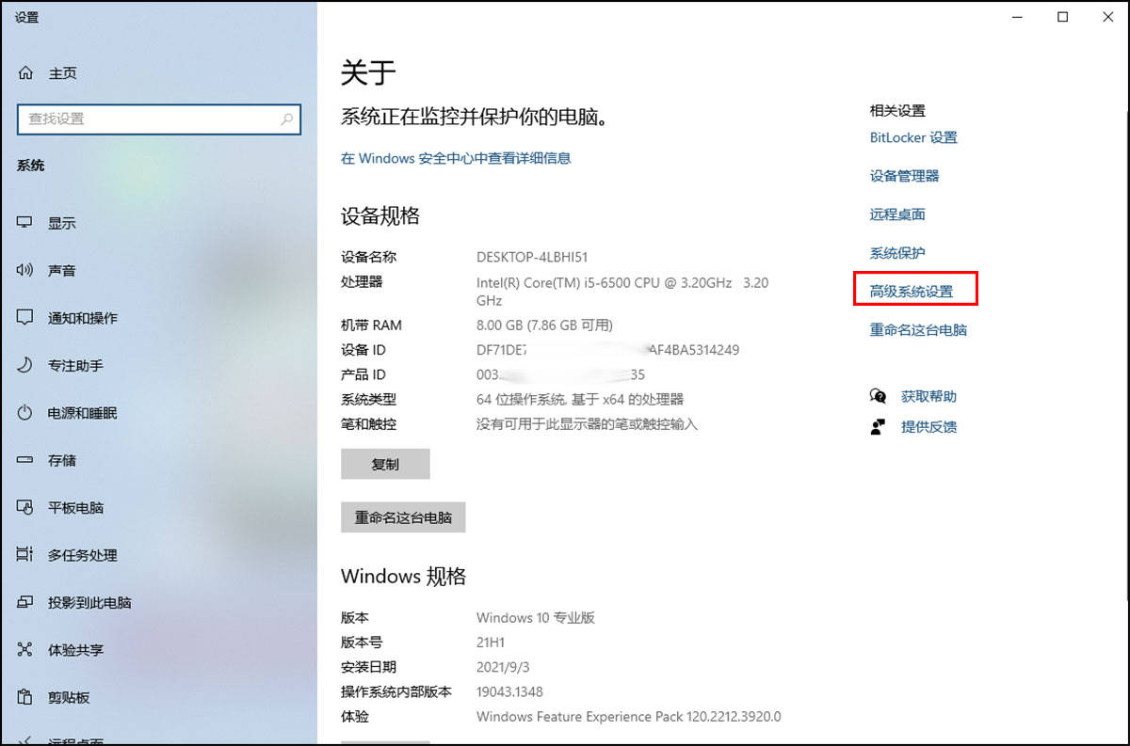Click the multitasking icon beside 多任务处理
This screenshot has height=746, width=1130.
(25, 555)
